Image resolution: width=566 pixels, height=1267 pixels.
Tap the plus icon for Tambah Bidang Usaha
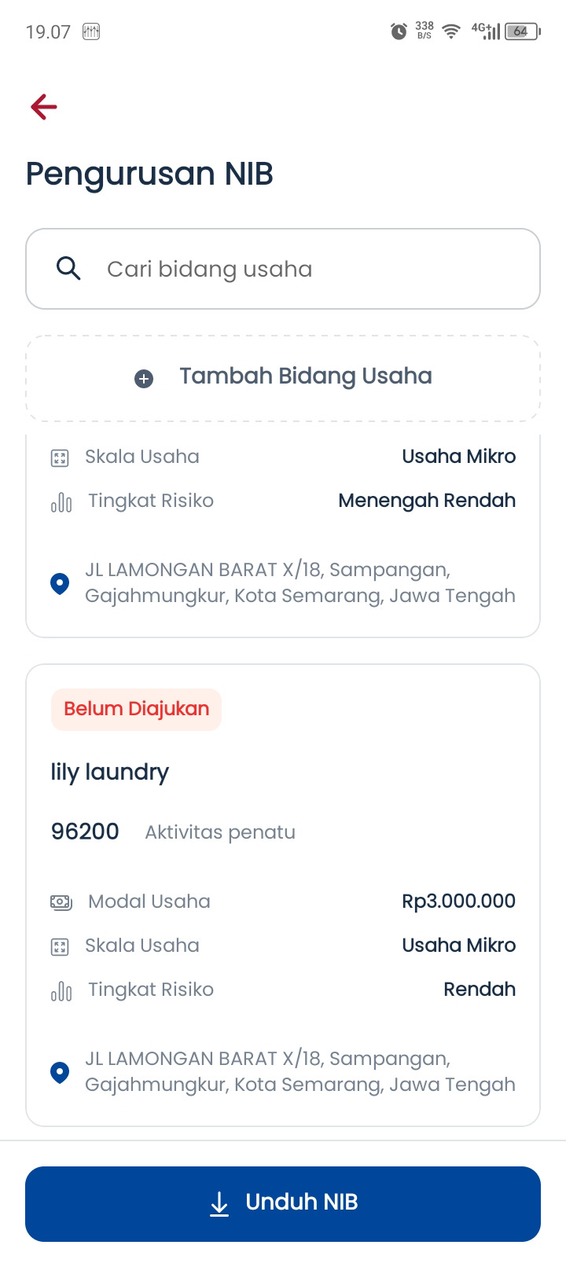[x=144, y=379]
